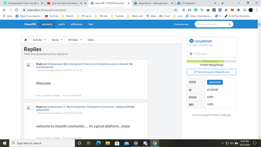Open gideon226 author link
Screen dimensions: 261x147
tap(42, 110)
